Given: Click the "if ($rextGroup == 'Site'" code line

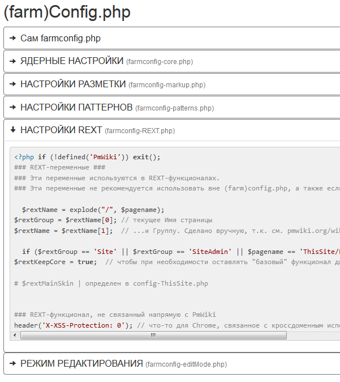Looking at the screenshot, I should point(180,252).
